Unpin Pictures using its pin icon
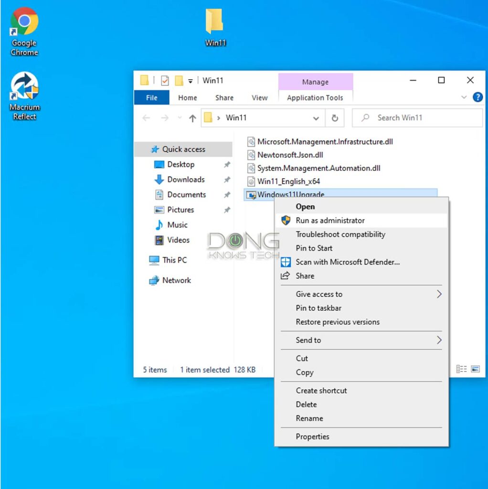This screenshot has width=488, height=489. 227,210
